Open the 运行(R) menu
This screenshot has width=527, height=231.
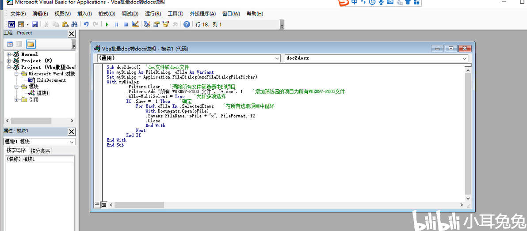[153, 14]
